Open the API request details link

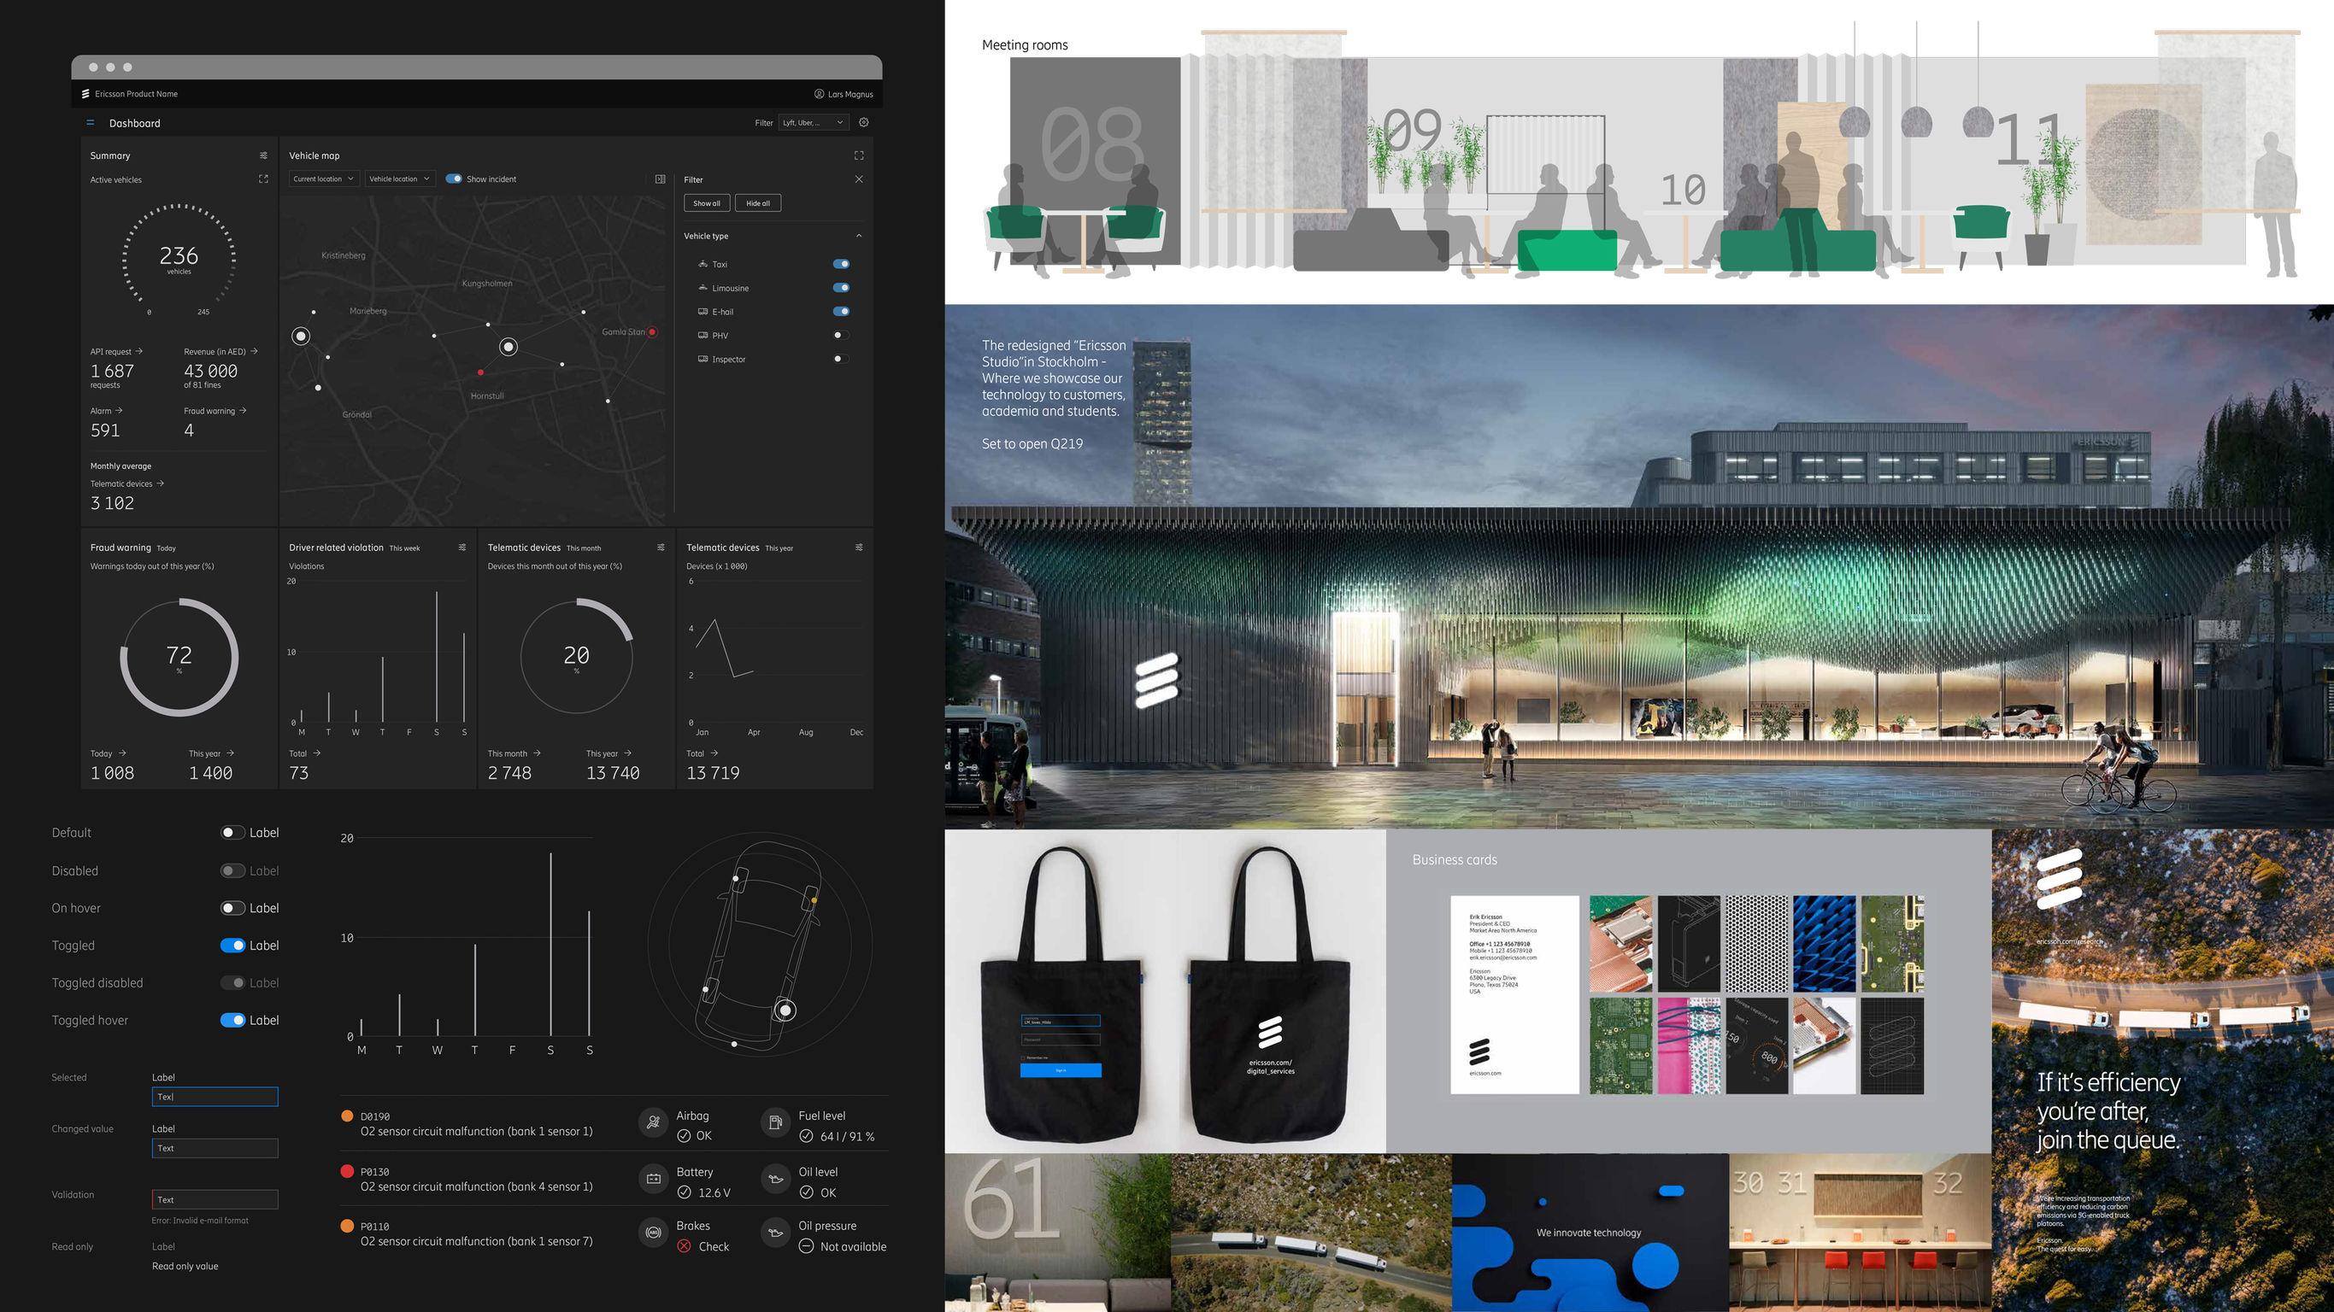tap(116, 351)
